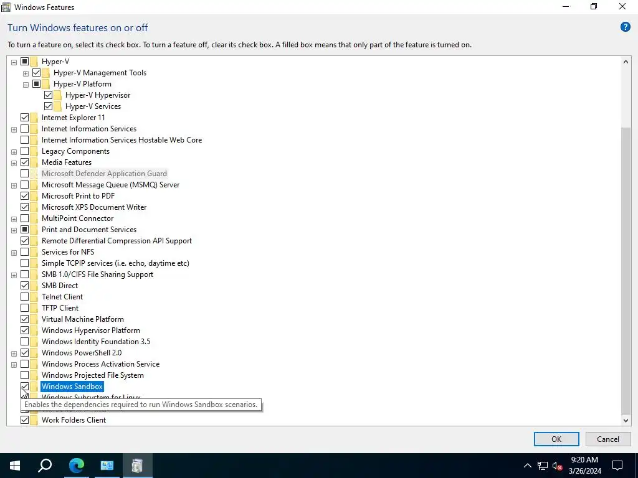Select Microsoft XPS Document Writer row
Viewport: 638px width, 478px height.
[x=94, y=207]
